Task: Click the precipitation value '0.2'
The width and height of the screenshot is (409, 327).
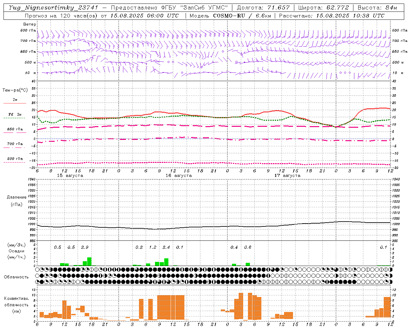Action: tap(139, 247)
